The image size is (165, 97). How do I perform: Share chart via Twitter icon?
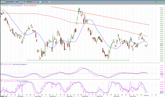coord(40,2)
